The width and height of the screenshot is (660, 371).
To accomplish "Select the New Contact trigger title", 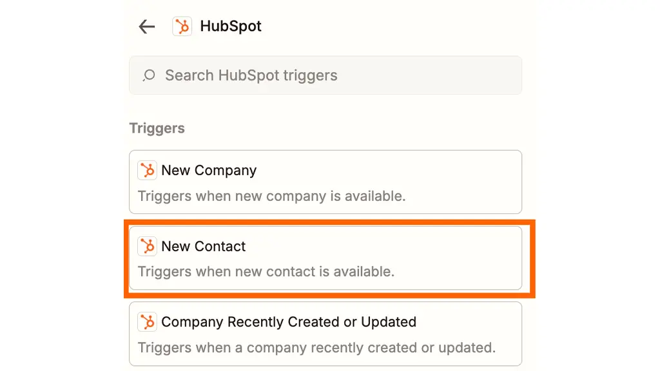I will click(203, 246).
